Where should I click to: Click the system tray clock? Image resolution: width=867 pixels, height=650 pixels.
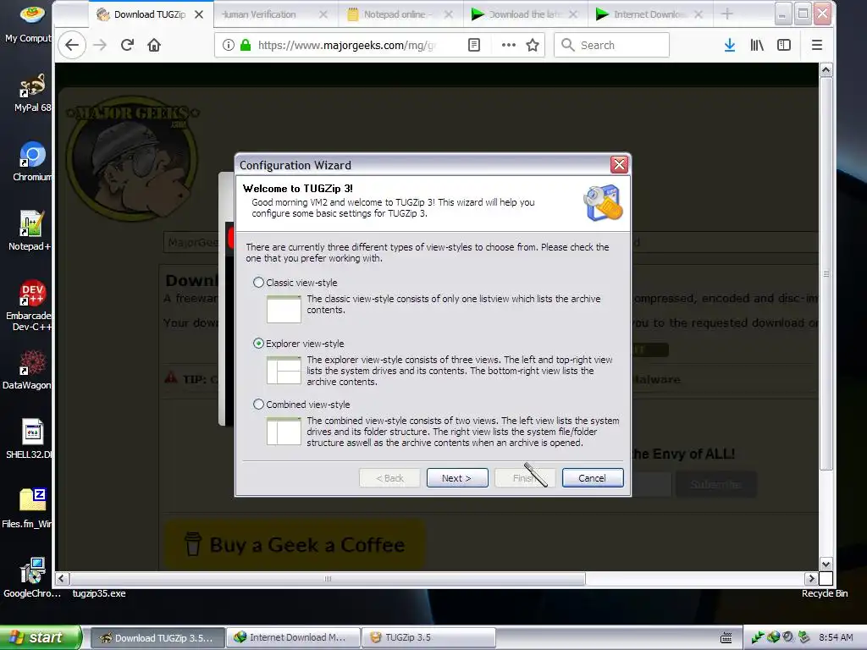point(836,637)
